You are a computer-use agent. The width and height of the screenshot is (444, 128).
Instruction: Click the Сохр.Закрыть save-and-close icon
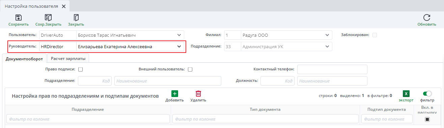(x=48, y=18)
